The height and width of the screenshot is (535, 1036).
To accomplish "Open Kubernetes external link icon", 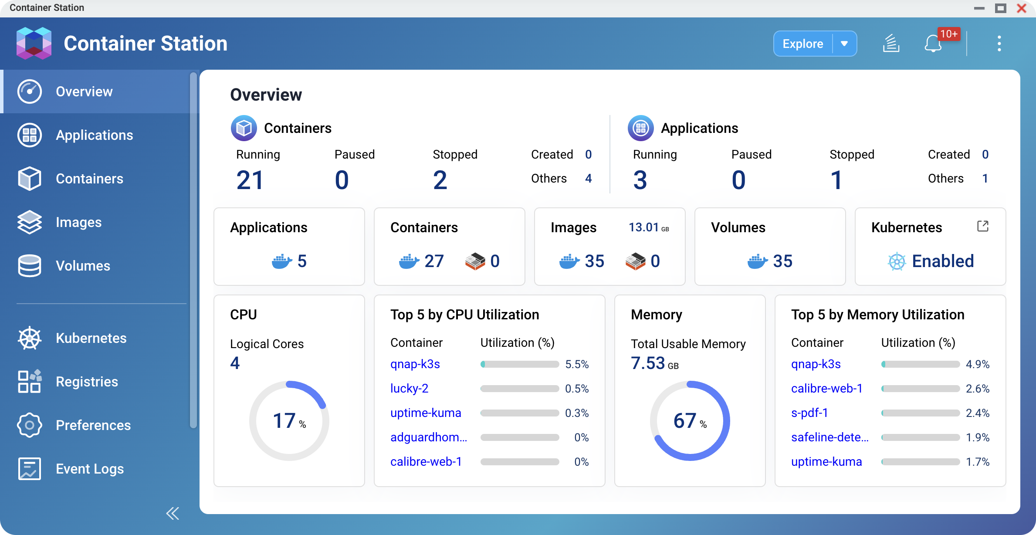I will point(983,226).
